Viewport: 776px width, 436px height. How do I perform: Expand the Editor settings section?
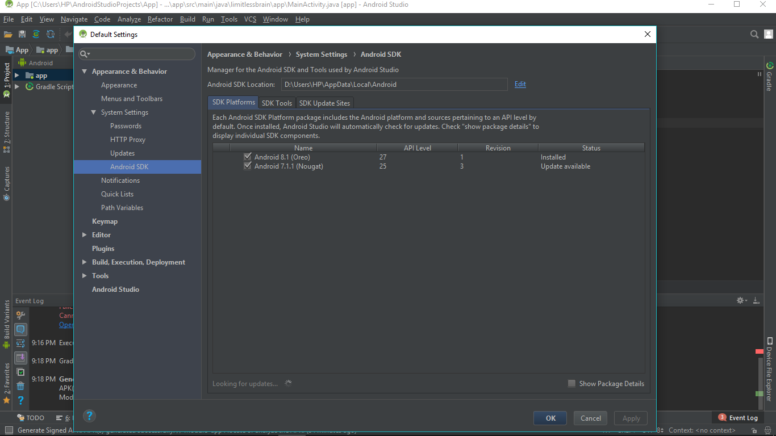click(84, 235)
